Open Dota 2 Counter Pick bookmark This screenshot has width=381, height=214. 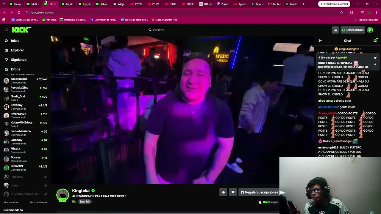pyautogui.click(x=164, y=20)
